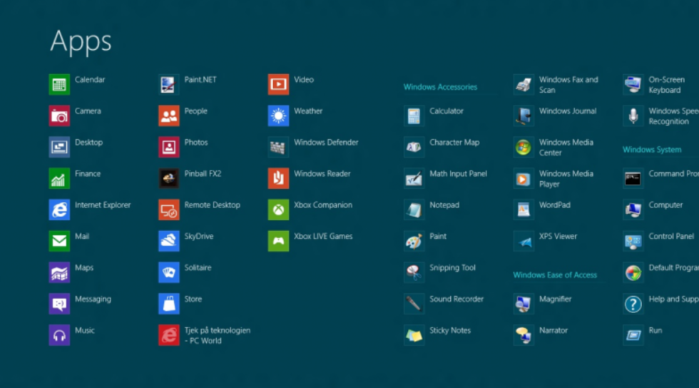The height and width of the screenshot is (388, 699).
Task: Launch Paint.NET icon
Action: (169, 85)
